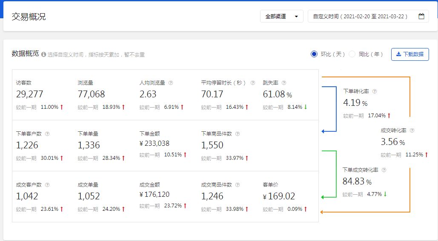Screen dimensions: 438x241
Task: Click the 访客数 metric label
Action: tap(24, 83)
